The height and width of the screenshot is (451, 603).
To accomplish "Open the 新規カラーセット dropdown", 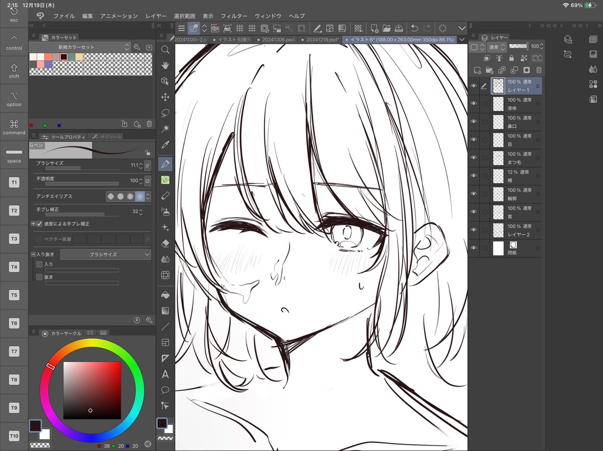I will [80, 47].
